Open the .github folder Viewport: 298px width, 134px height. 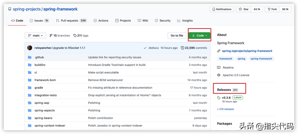click(x=39, y=57)
